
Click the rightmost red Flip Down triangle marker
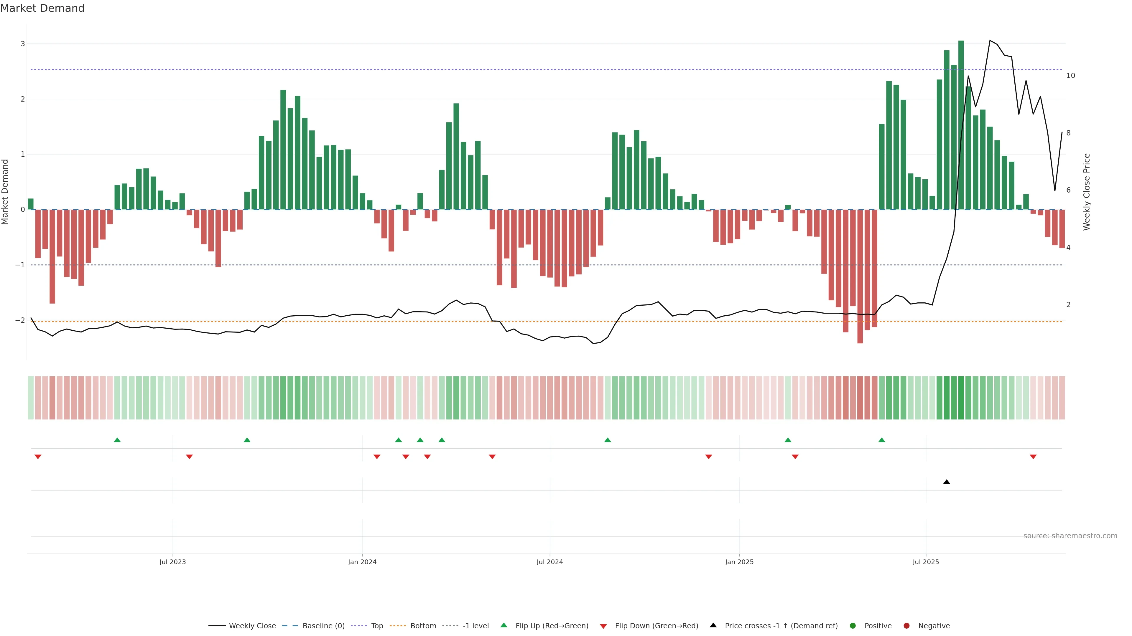coord(1033,457)
